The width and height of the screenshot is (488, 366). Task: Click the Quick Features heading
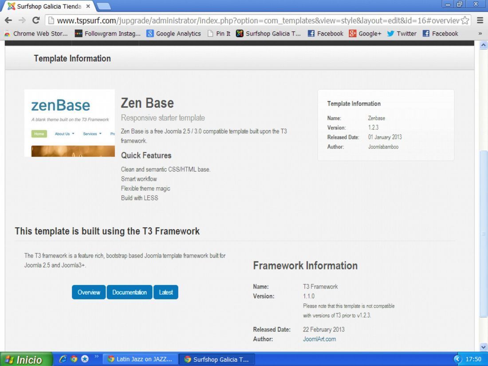[x=146, y=155]
